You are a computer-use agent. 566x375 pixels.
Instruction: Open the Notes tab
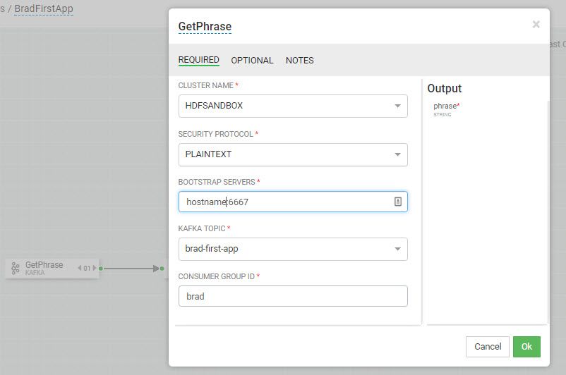(x=300, y=61)
